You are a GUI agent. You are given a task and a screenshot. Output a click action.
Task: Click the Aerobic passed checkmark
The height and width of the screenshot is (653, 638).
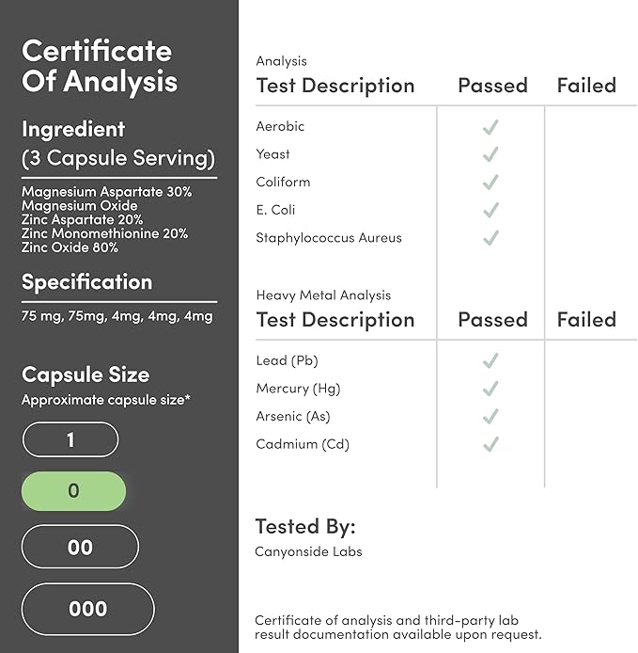coord(490,127)
